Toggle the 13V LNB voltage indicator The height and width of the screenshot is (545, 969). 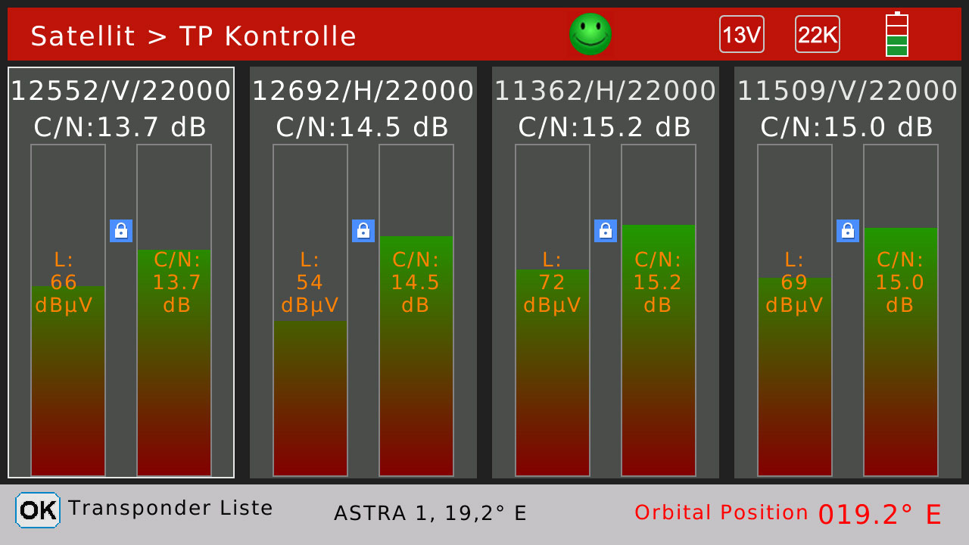point(741,35)
